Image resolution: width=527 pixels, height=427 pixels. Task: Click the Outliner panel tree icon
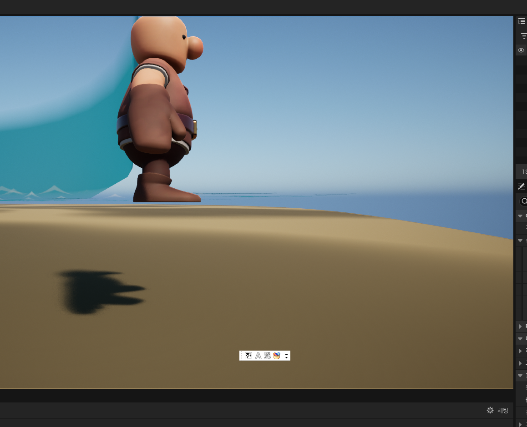pyautogui.click(x=522, y=21)
